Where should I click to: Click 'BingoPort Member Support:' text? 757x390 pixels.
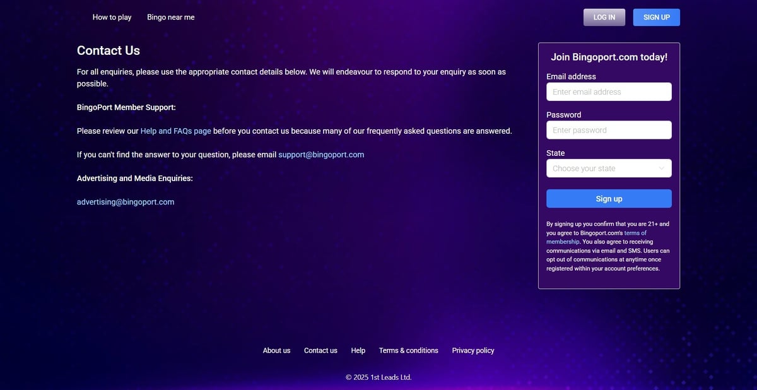(x=126, y=107)
